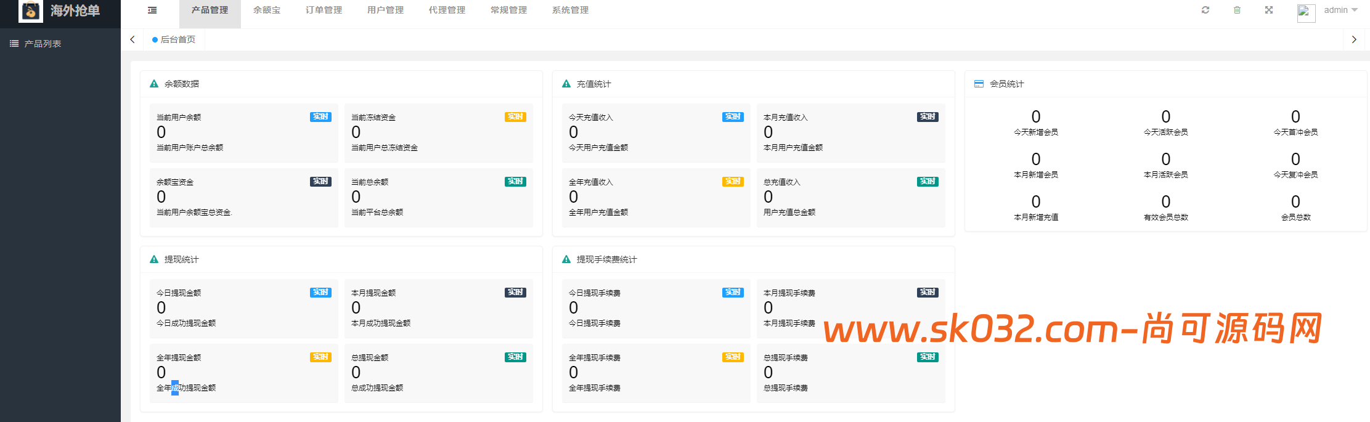This screenshot has height=422, width=1370.
Task: Click the 今天用户充值金额 text
Action: coord(598,148)
